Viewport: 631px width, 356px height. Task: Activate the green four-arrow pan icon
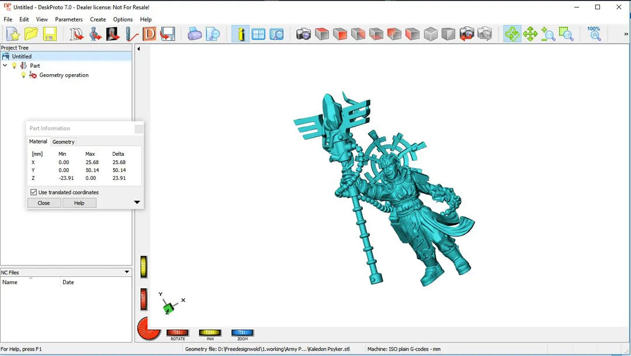coord(531,34)
